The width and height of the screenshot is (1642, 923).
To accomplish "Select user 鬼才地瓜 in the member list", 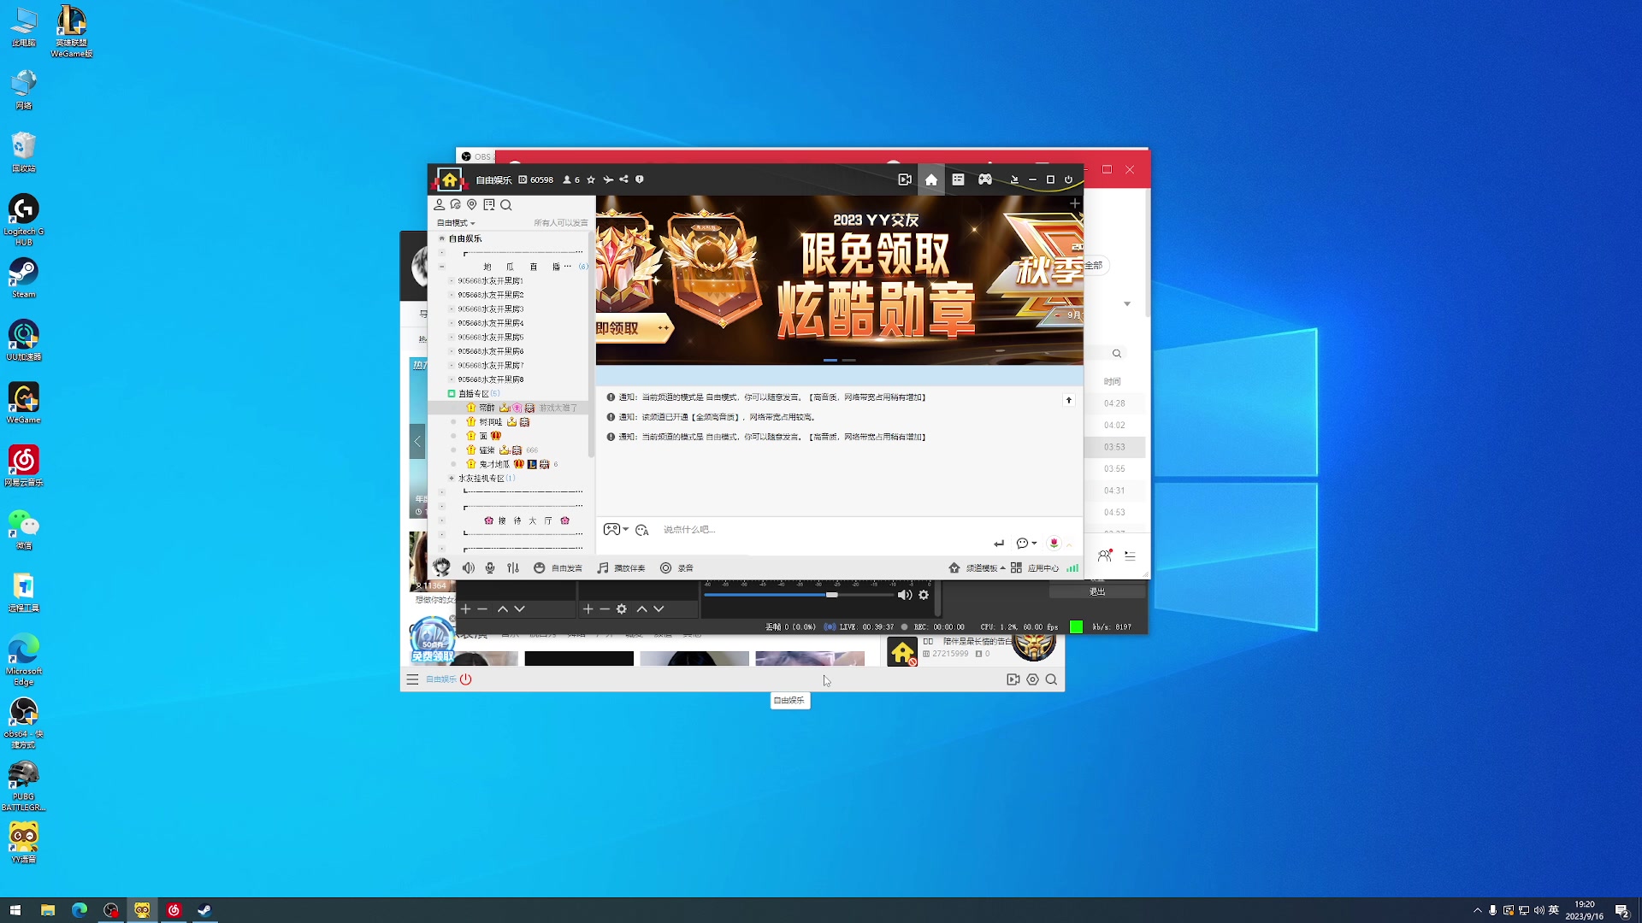I will pos(494,464).
